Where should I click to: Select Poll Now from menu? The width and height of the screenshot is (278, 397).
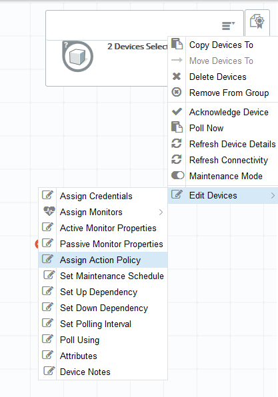tap(223, 128)
